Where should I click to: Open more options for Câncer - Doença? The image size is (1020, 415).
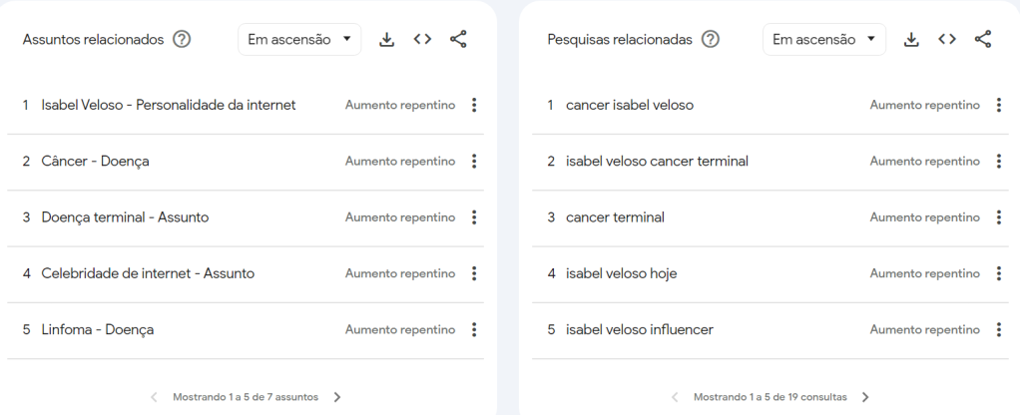tap(474, 162)
